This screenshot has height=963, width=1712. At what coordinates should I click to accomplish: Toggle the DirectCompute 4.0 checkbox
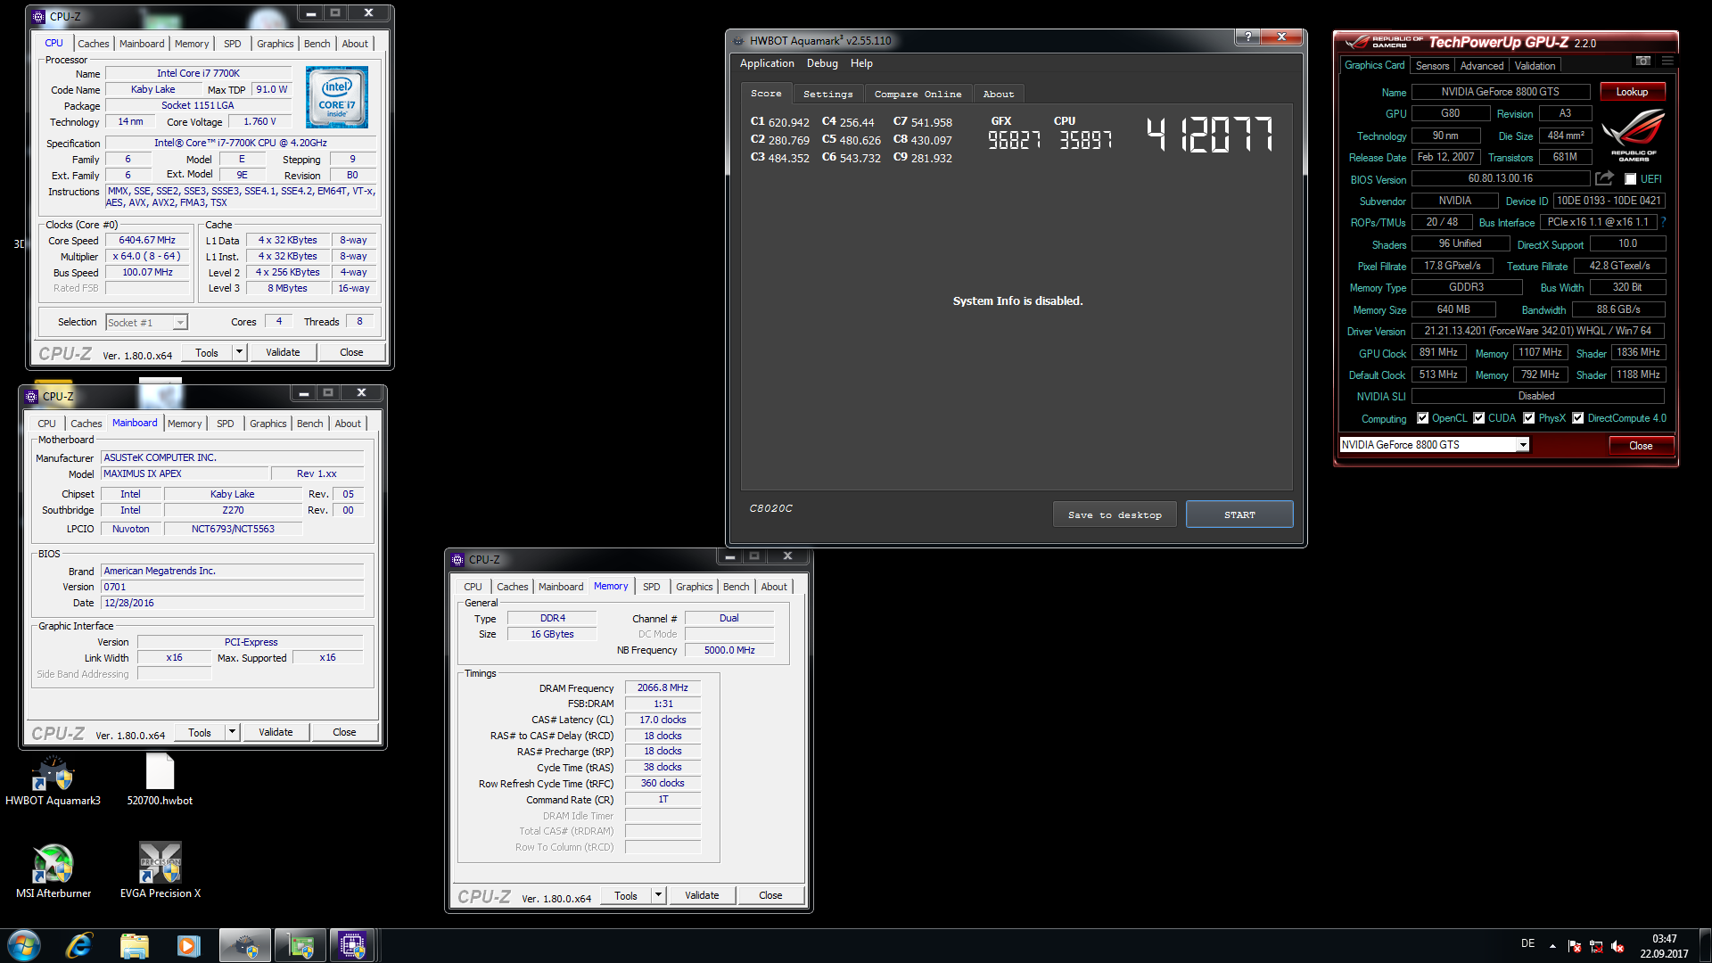tap(1577, 418)
